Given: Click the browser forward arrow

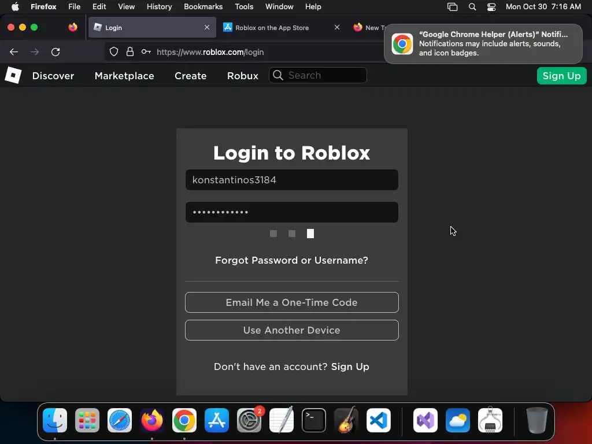Looking at the screenshot, I should coord(35,52).
